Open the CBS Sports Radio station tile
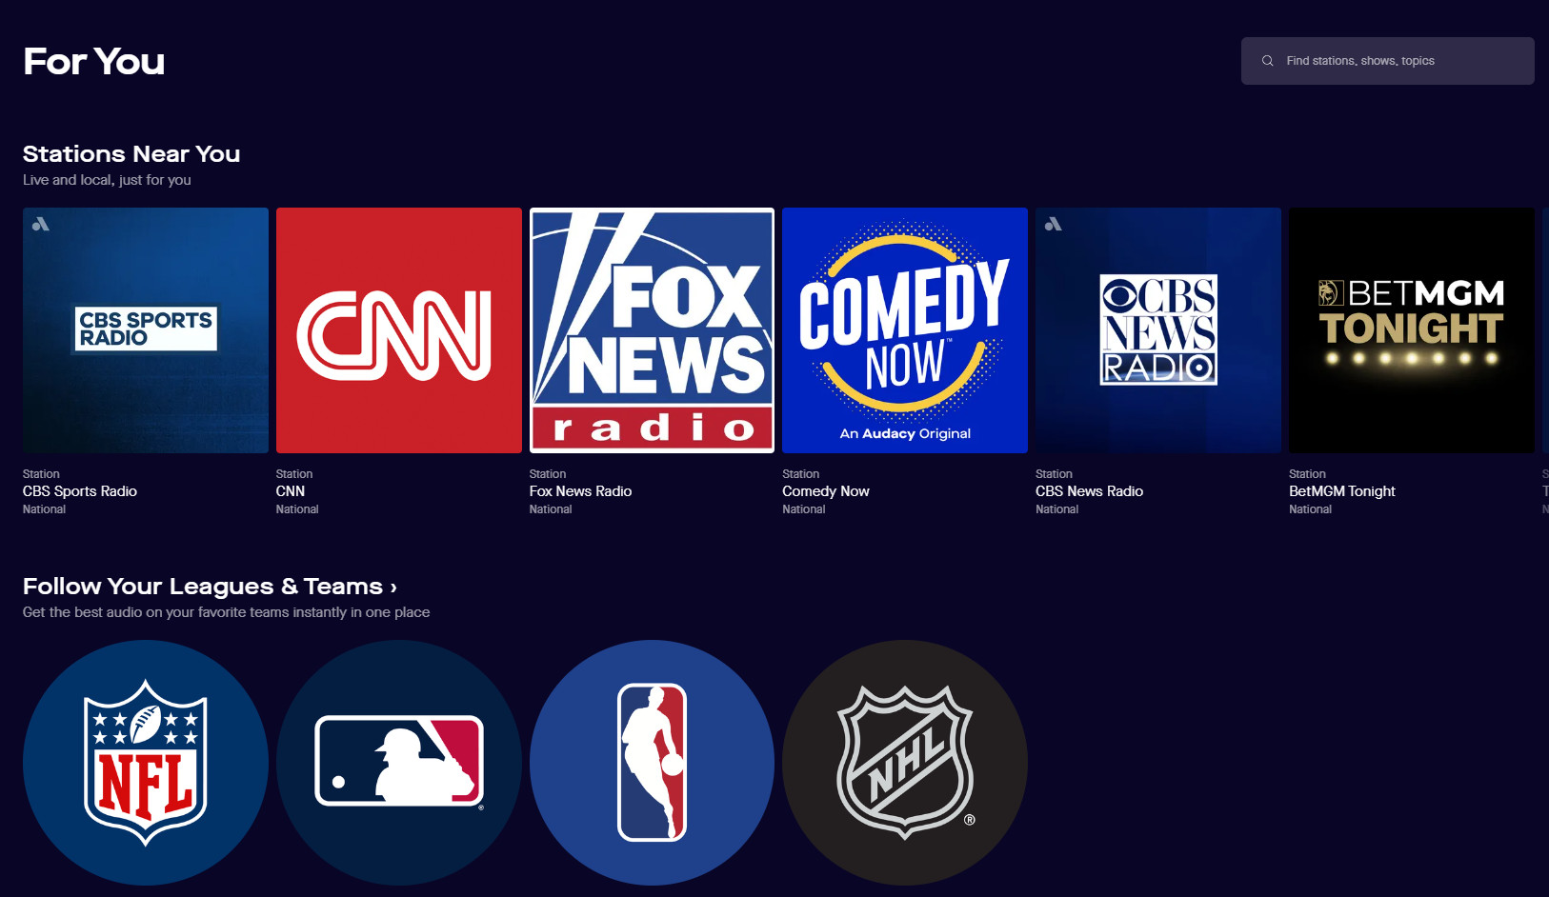The width and height of the screenshot is (1549, 897). click(x=146, y=330)
